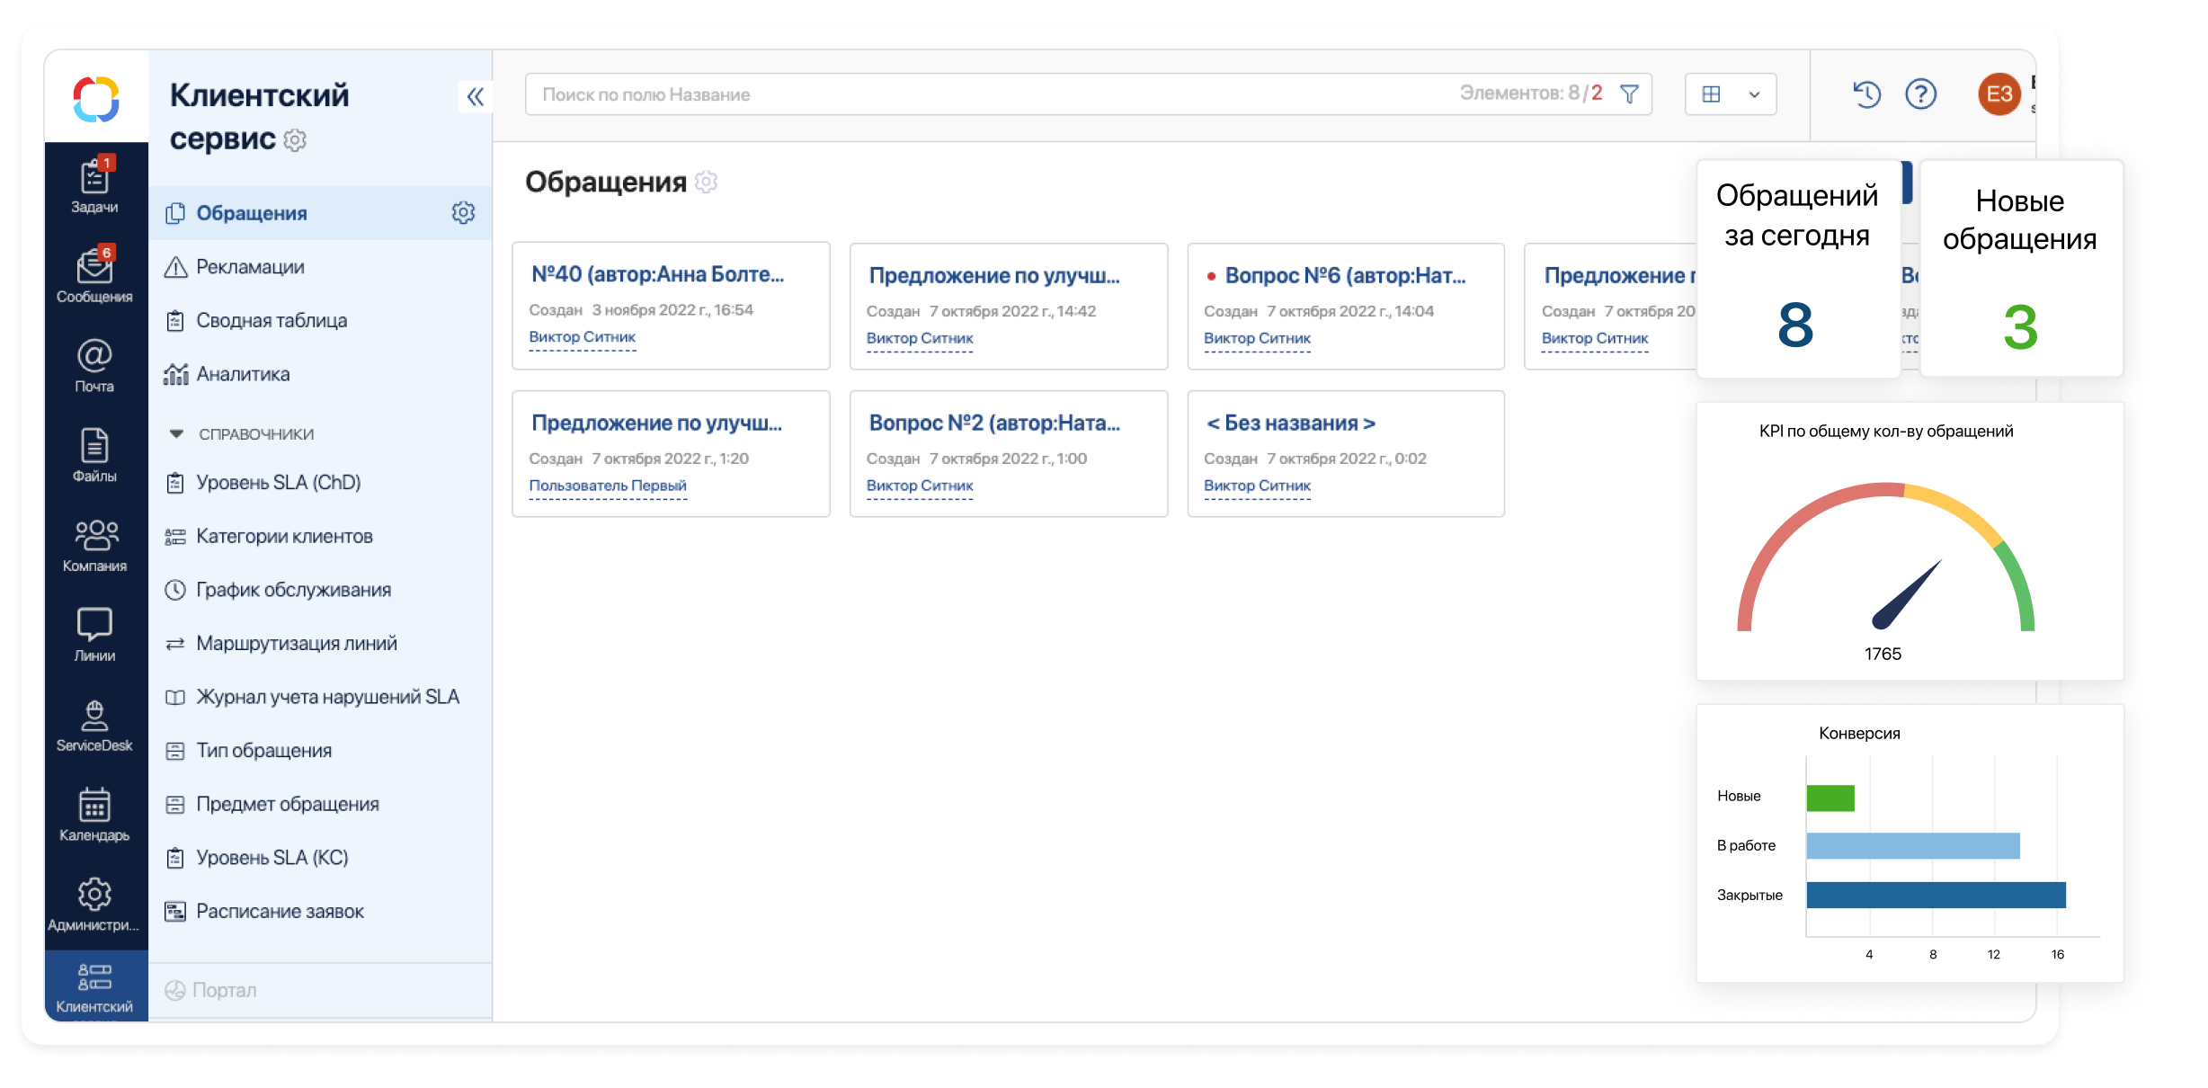The height and width of the screenshot is (1088, 2208).
Task: Open settings gear next to Обращения menu item
Action: click(463, 213)
